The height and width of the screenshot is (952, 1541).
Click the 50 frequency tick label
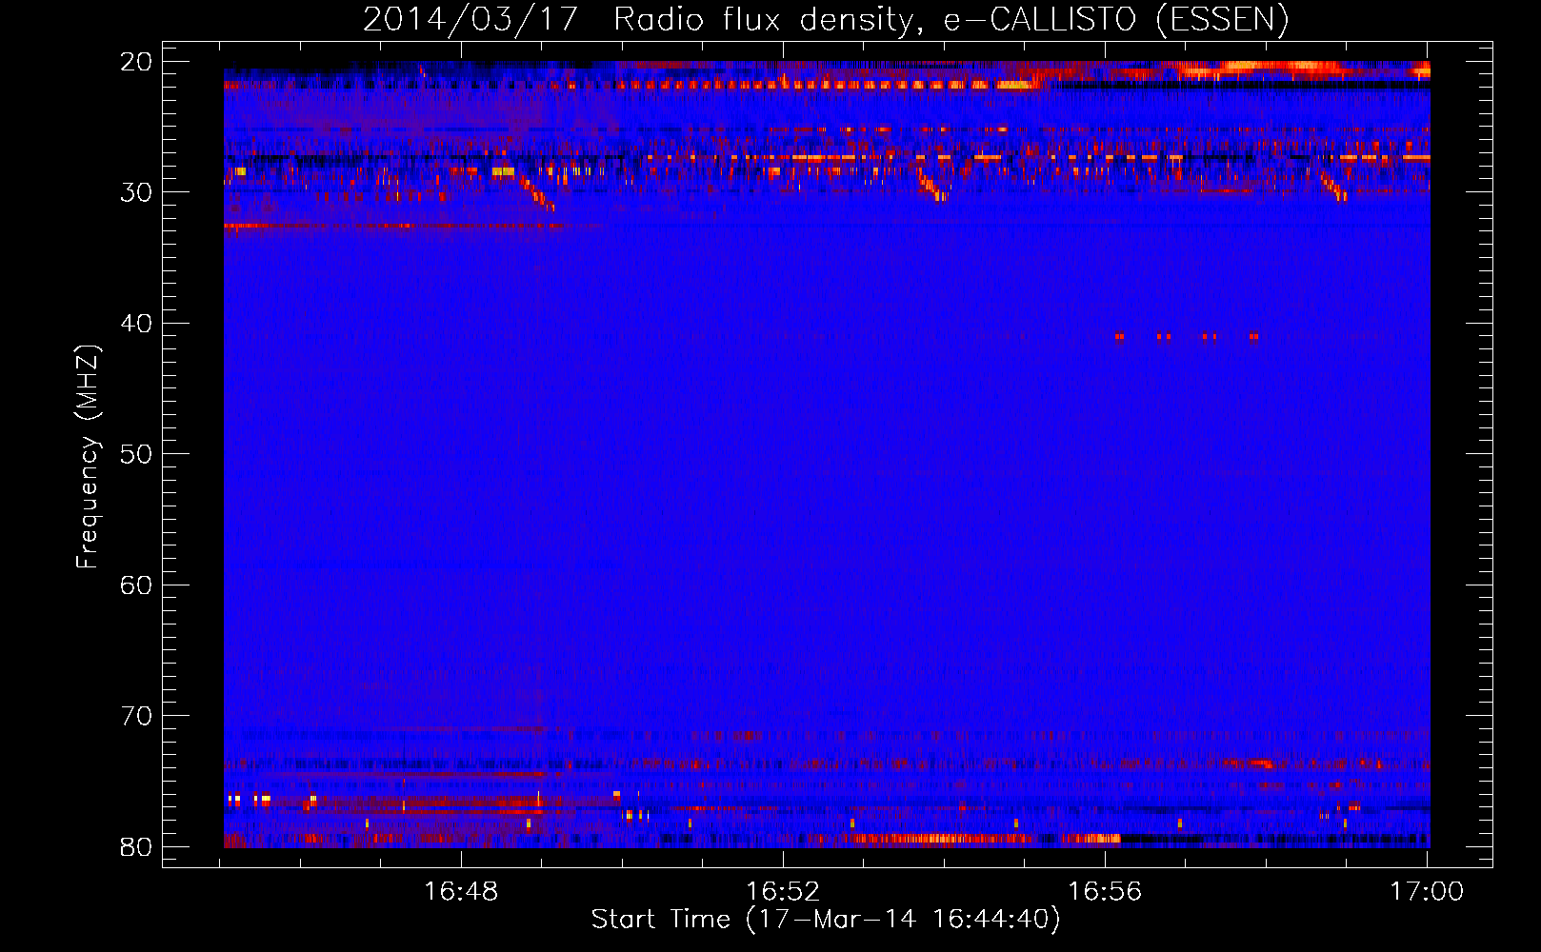(x=136, y=454)
